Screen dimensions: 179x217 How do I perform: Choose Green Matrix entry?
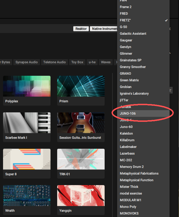143,80
